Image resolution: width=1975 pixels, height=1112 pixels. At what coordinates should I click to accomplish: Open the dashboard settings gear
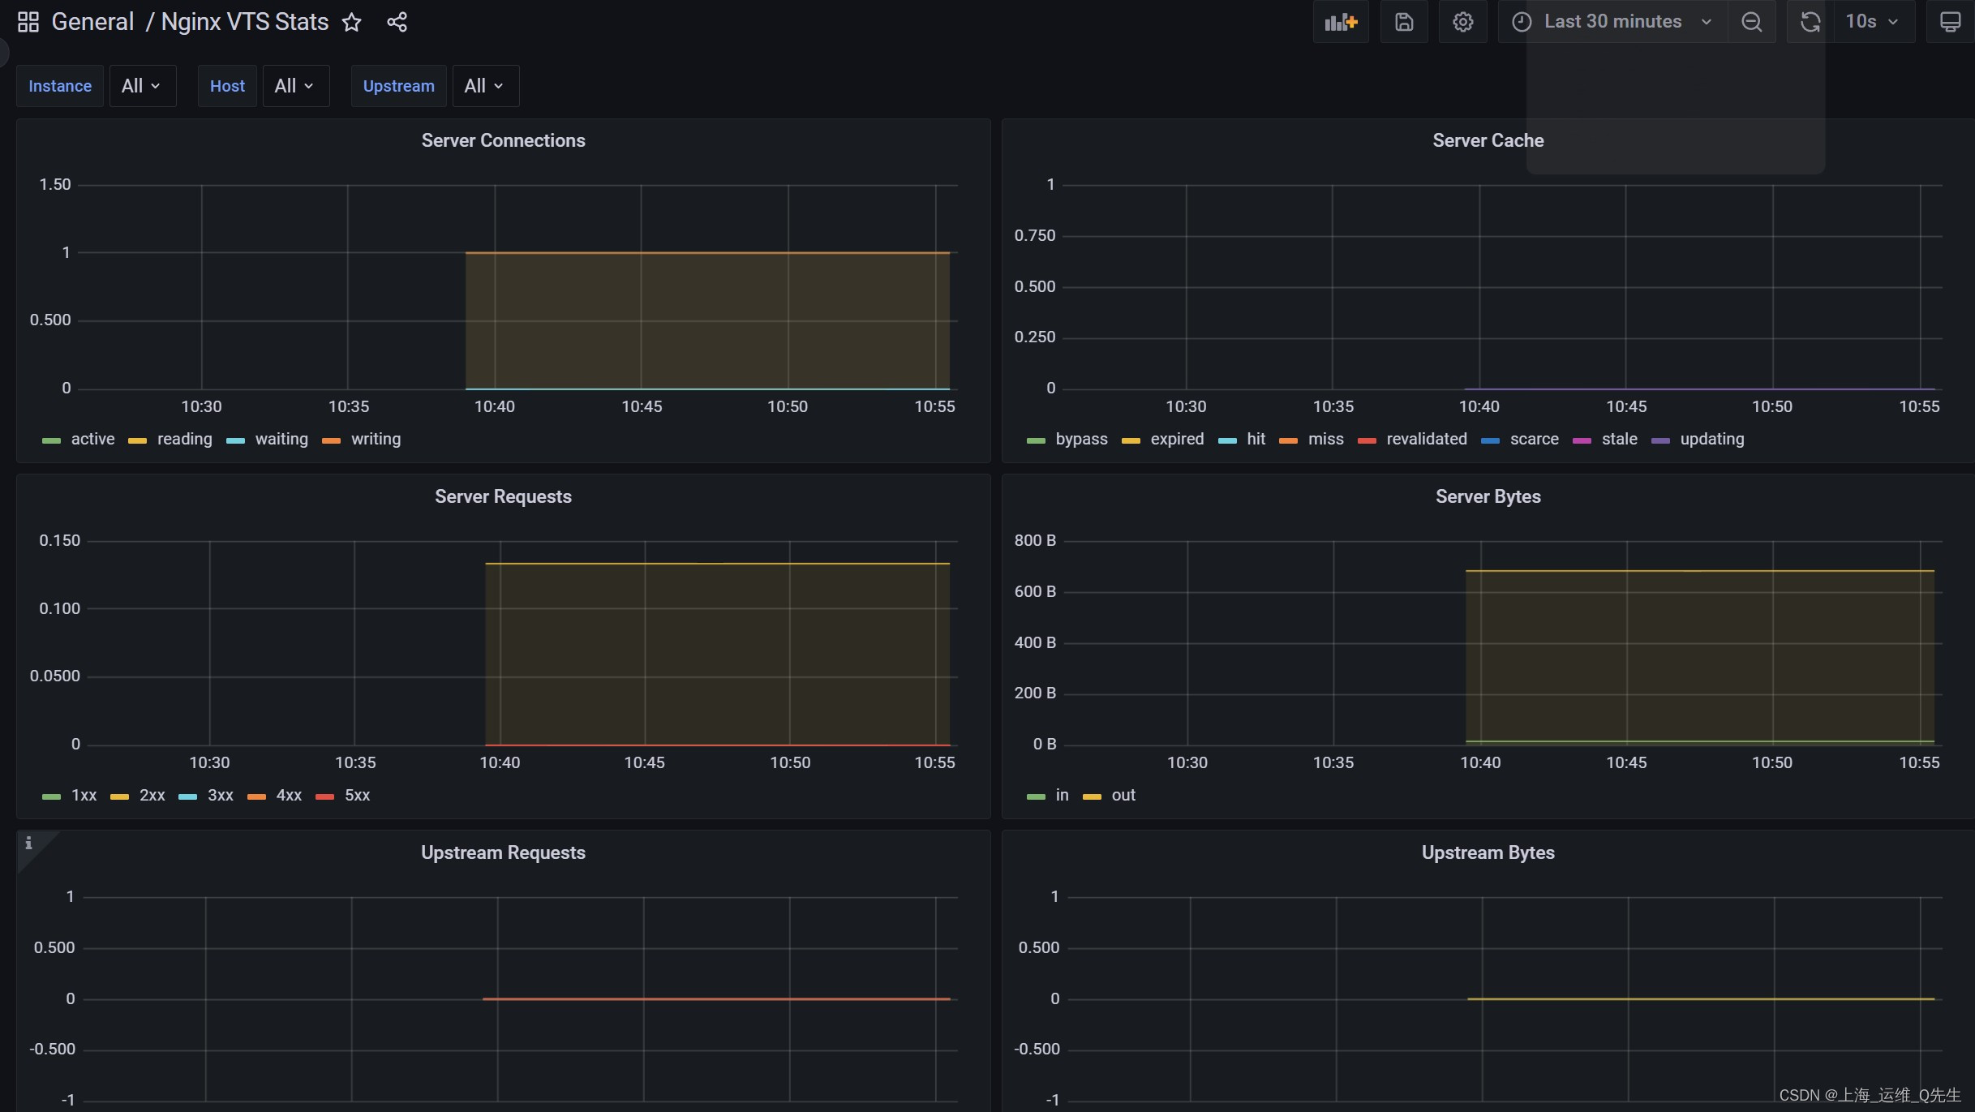[x=1462, y=22]
